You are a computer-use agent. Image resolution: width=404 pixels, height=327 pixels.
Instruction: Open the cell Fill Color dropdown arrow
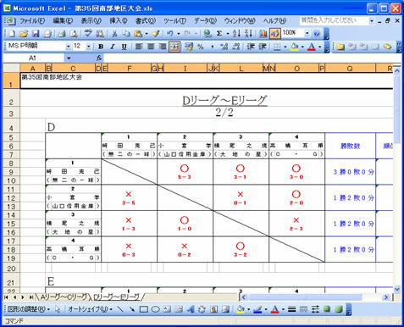(x=302, y=47)
